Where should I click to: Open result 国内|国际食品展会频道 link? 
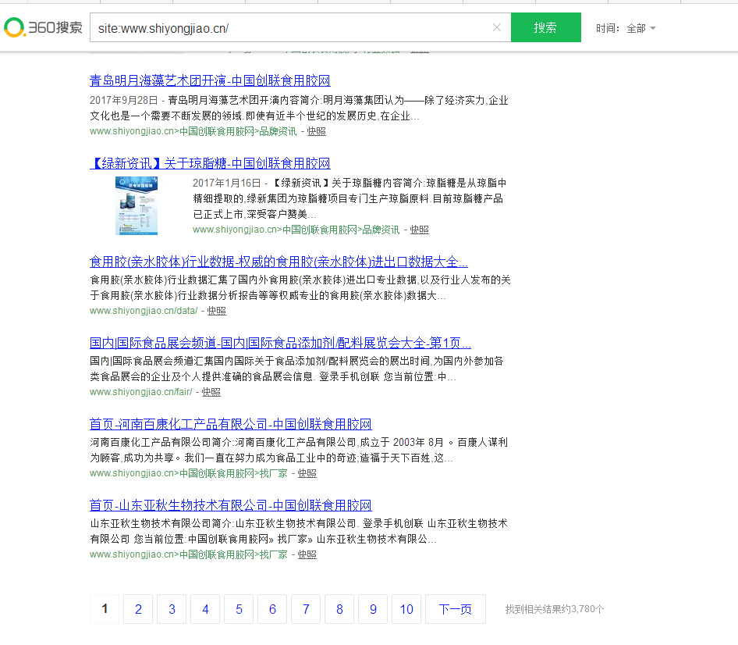click(x=280, y=343)
